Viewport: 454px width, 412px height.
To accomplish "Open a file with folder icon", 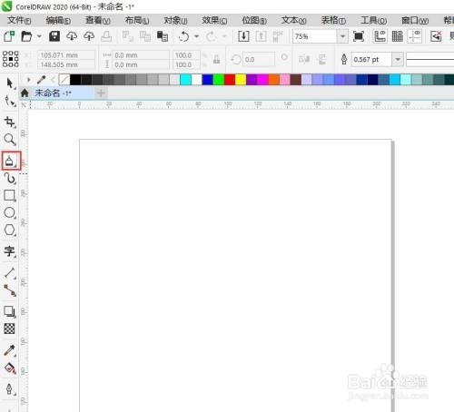I will coord(26,36).
